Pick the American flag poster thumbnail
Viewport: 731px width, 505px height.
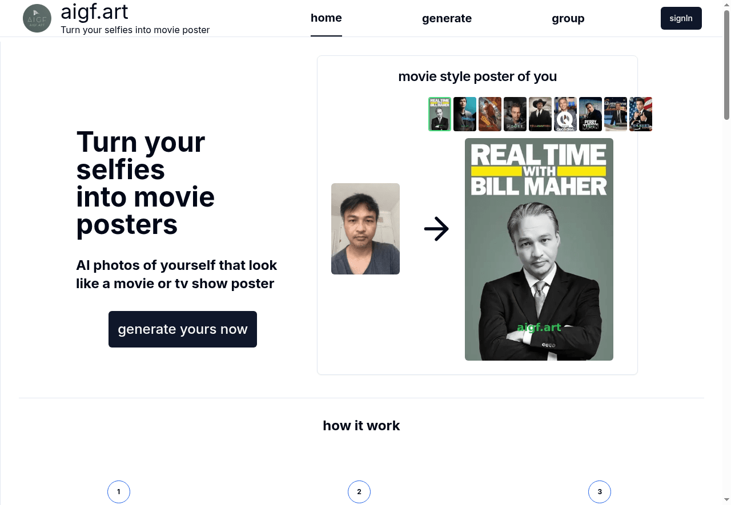pyautogui.click(x=641, y=114)
